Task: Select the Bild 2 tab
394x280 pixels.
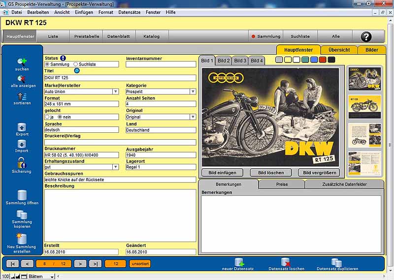Action: pos(224,61)
